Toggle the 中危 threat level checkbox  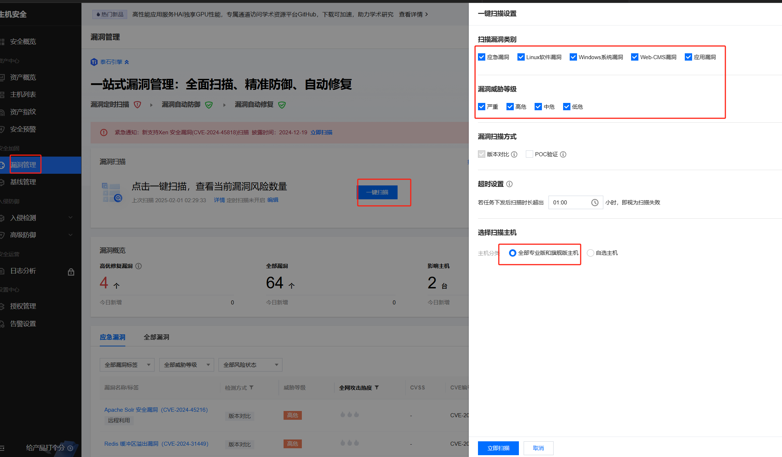pos(538,107)
